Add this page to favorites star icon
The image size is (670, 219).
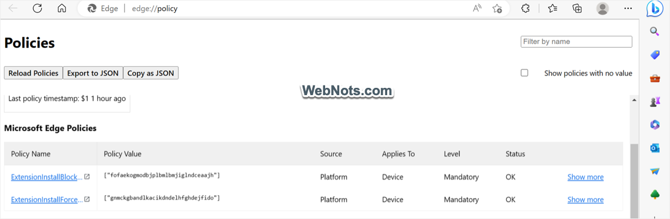click(x=497, y=8)
